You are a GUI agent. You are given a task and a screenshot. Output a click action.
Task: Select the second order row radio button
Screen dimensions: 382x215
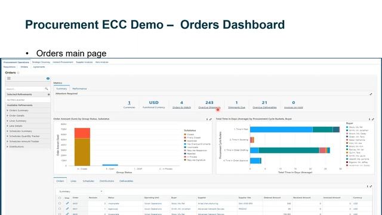pos(60,208)
